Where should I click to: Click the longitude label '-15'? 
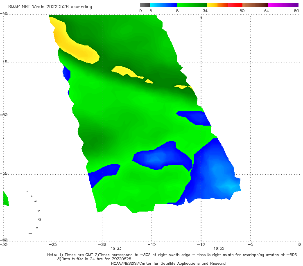pos(151,244)
